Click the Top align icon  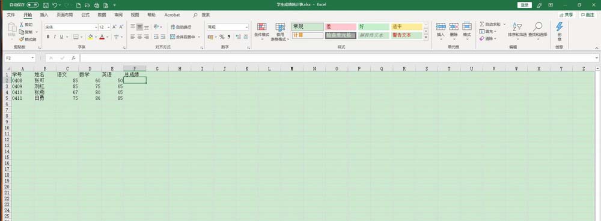pos(133,27)
